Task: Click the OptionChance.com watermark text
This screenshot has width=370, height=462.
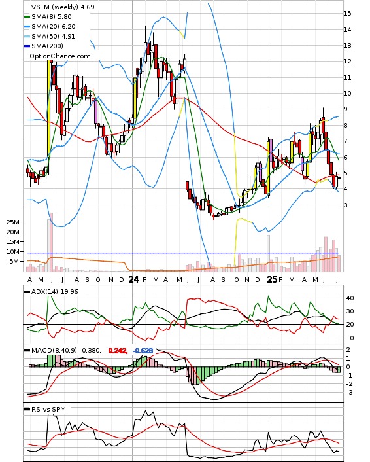Action: pyautogui.click(x=60, y=56)
